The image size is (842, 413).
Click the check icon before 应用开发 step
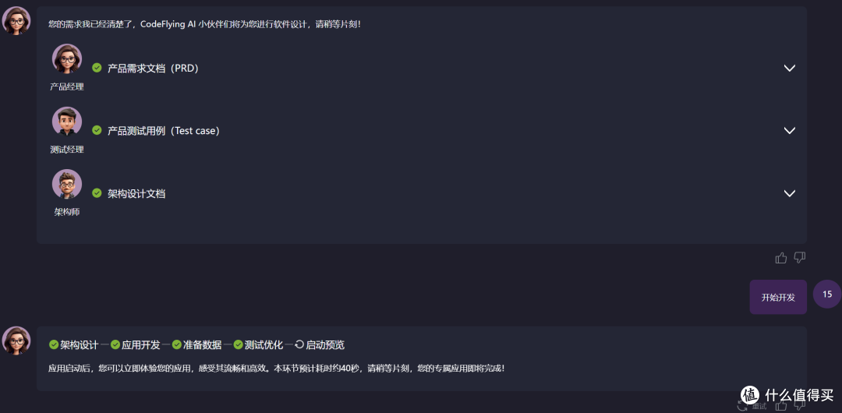pos(115,344)
